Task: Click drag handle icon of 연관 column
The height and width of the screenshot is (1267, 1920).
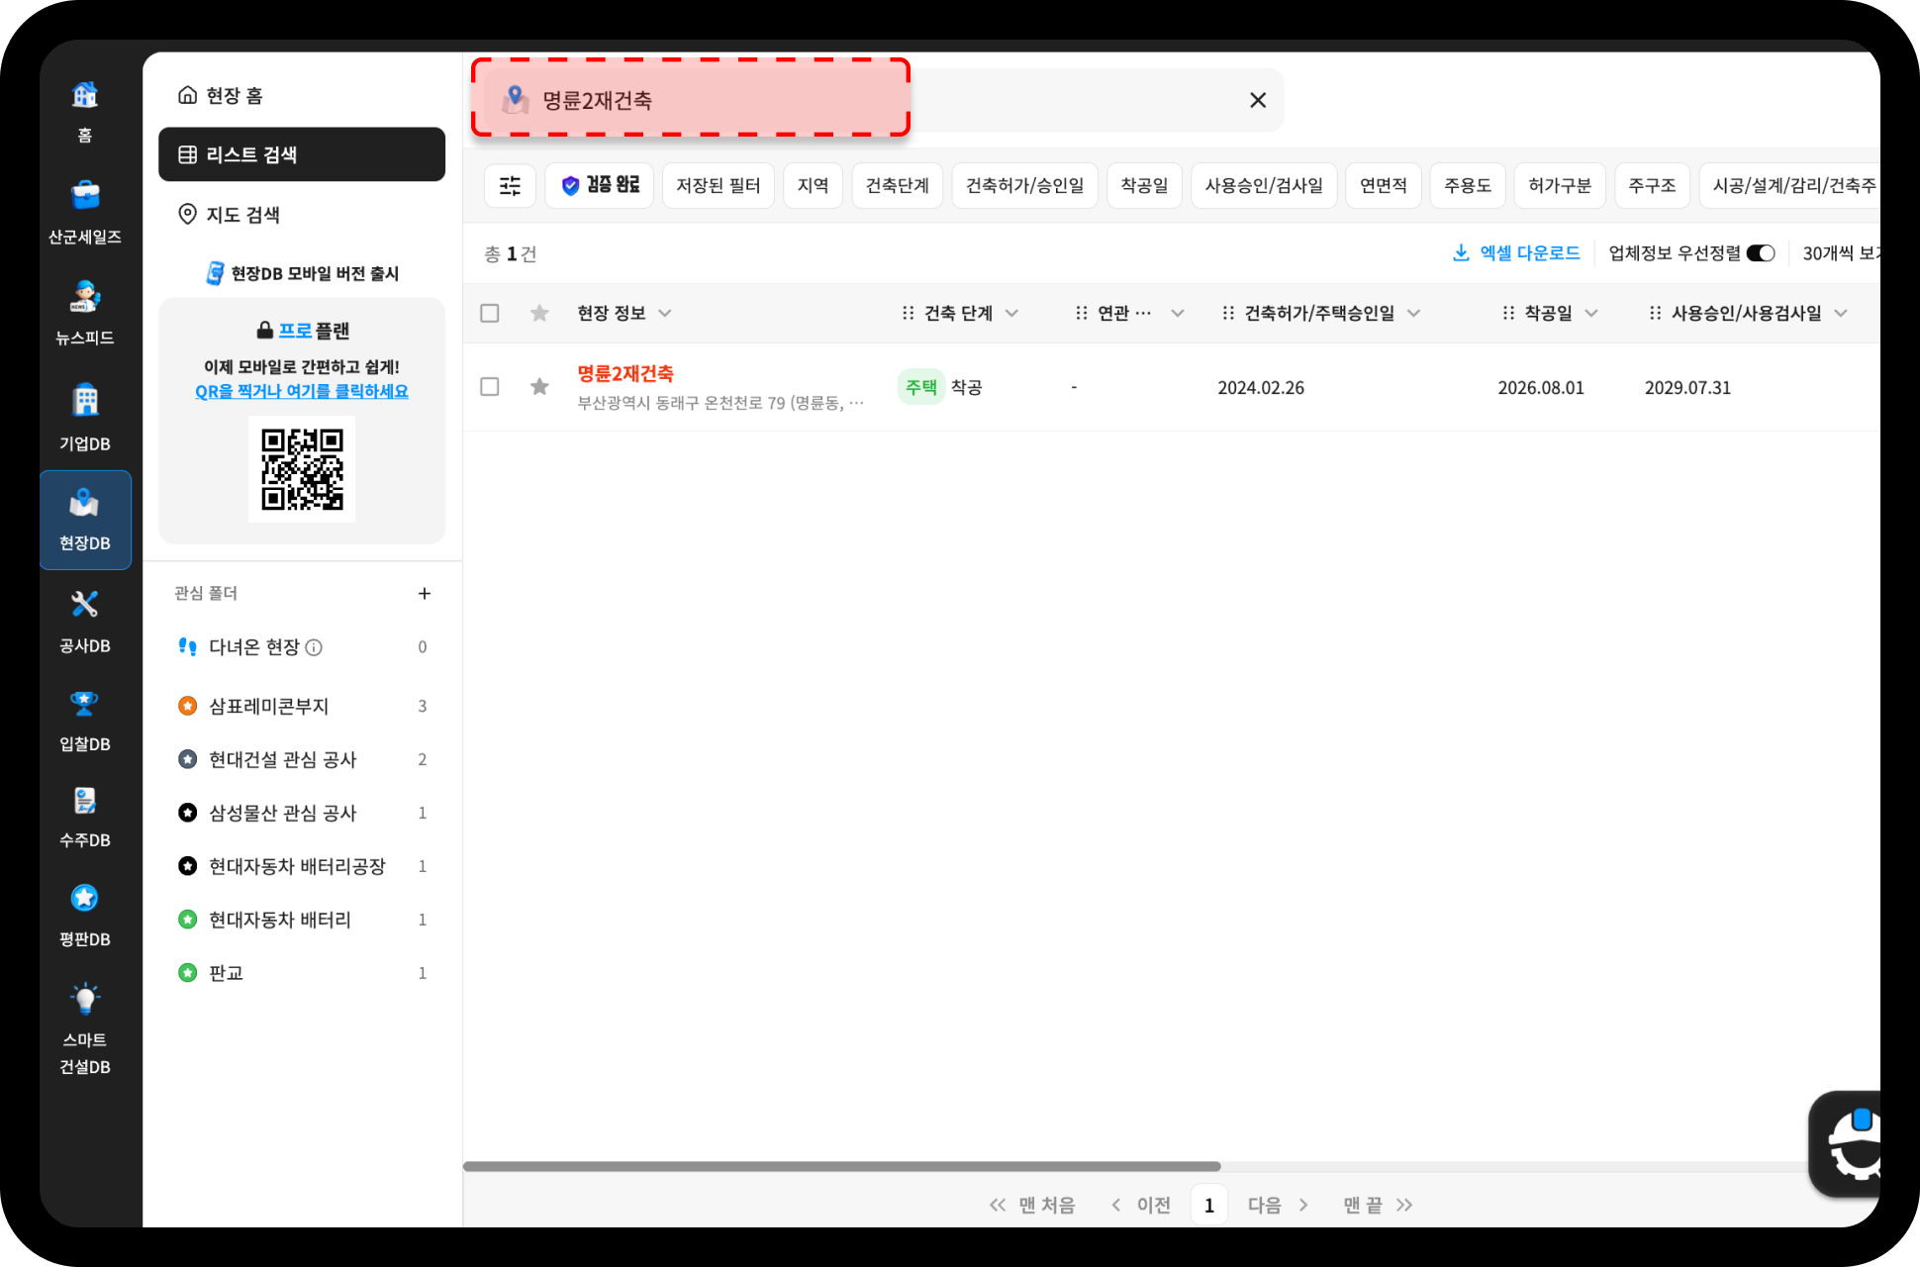Action: coord(1082,313)
